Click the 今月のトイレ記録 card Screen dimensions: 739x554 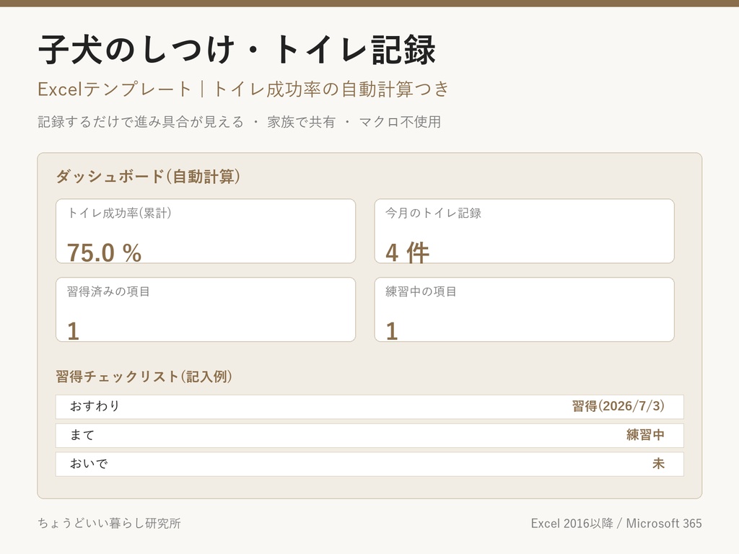pyautogui.click(x=524, y=231)
